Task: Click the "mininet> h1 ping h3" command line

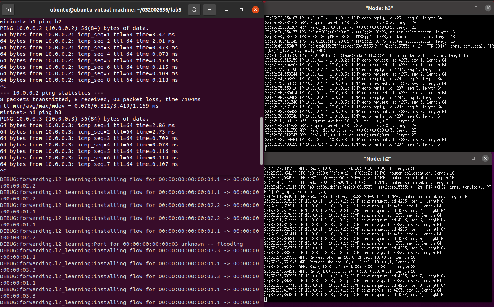Action: coord(31,112)
